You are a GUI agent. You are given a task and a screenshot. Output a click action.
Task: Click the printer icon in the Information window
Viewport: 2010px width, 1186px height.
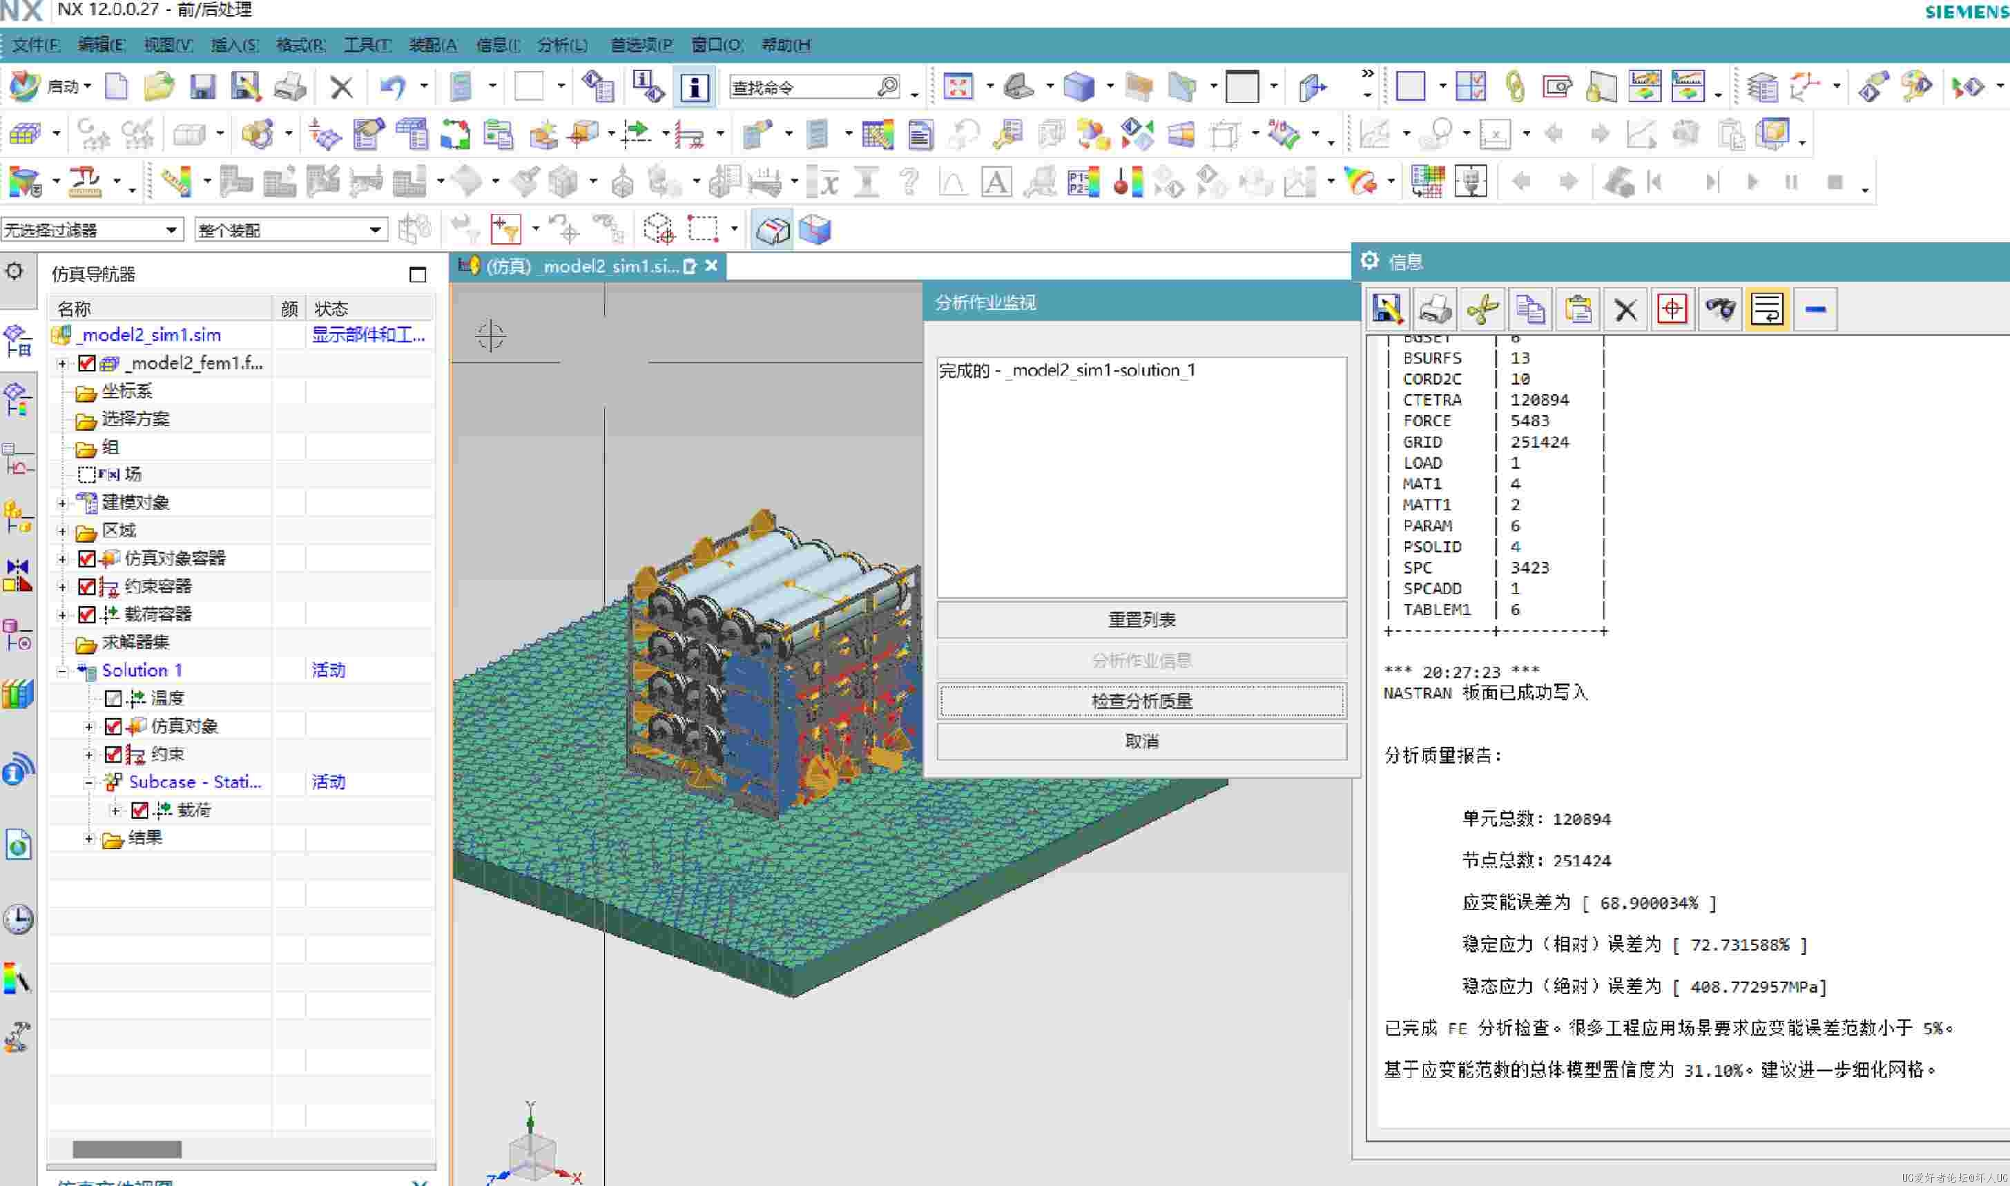1435,309
